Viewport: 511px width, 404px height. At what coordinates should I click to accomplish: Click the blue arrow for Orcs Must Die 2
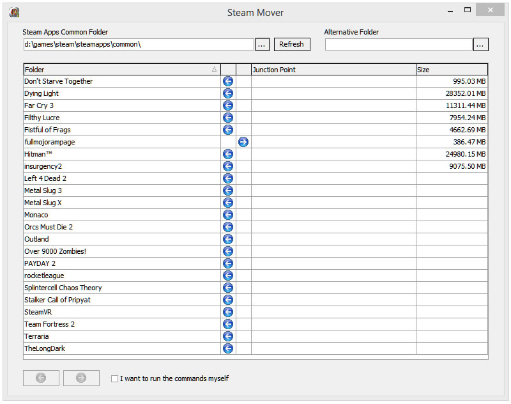[x=228, y=227]
